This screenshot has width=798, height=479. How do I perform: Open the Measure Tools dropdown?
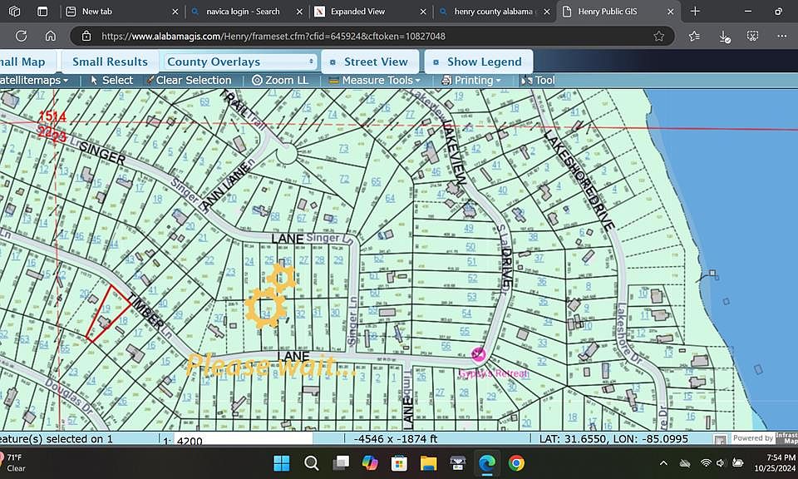click(x=374, y=81)
